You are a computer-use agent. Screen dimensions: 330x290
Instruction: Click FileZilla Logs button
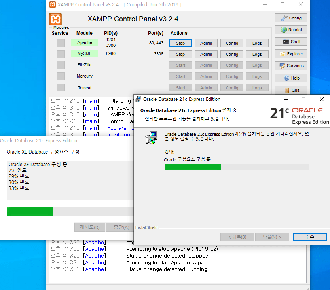257,65
